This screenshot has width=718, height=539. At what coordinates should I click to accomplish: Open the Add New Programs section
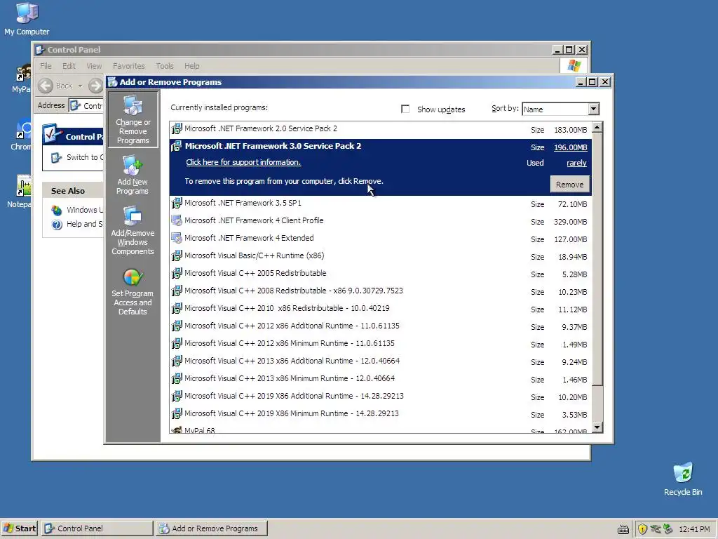[x=133, y=175]
